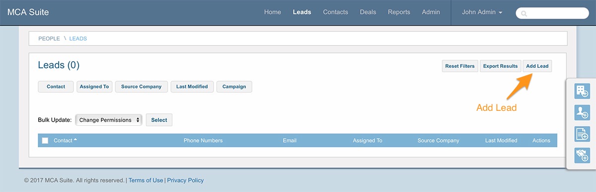The width and height of the screenshot is (596, 192).
Task: Click the MCA Suite logo text
Action: pyautogui.click(x=28, y=12)
